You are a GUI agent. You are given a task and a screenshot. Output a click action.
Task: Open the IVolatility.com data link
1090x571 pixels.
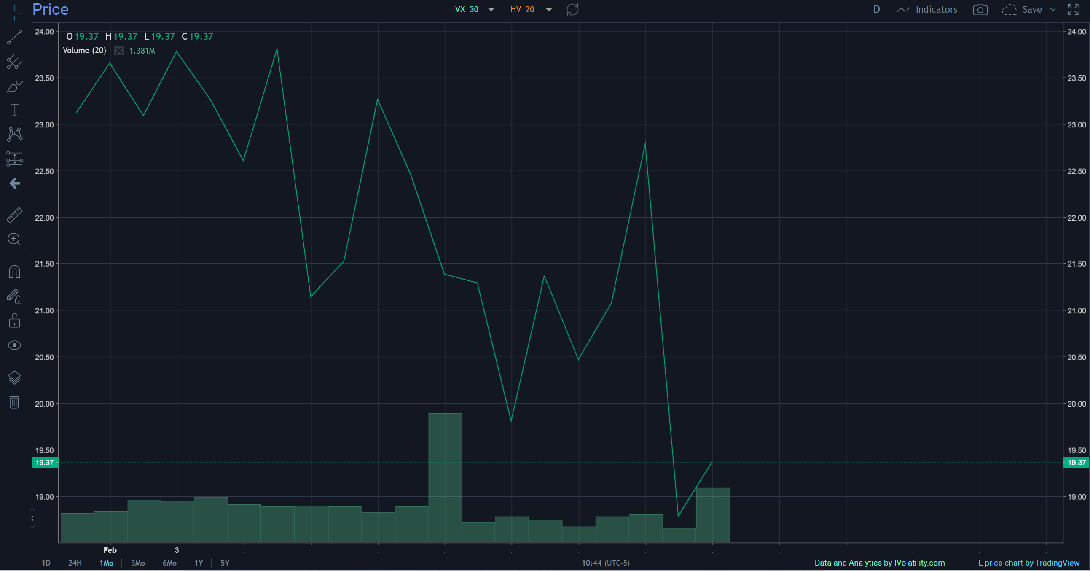coord(879,563)
